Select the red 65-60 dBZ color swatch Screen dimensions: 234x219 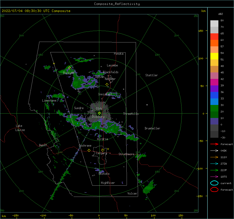coord(214,37)
